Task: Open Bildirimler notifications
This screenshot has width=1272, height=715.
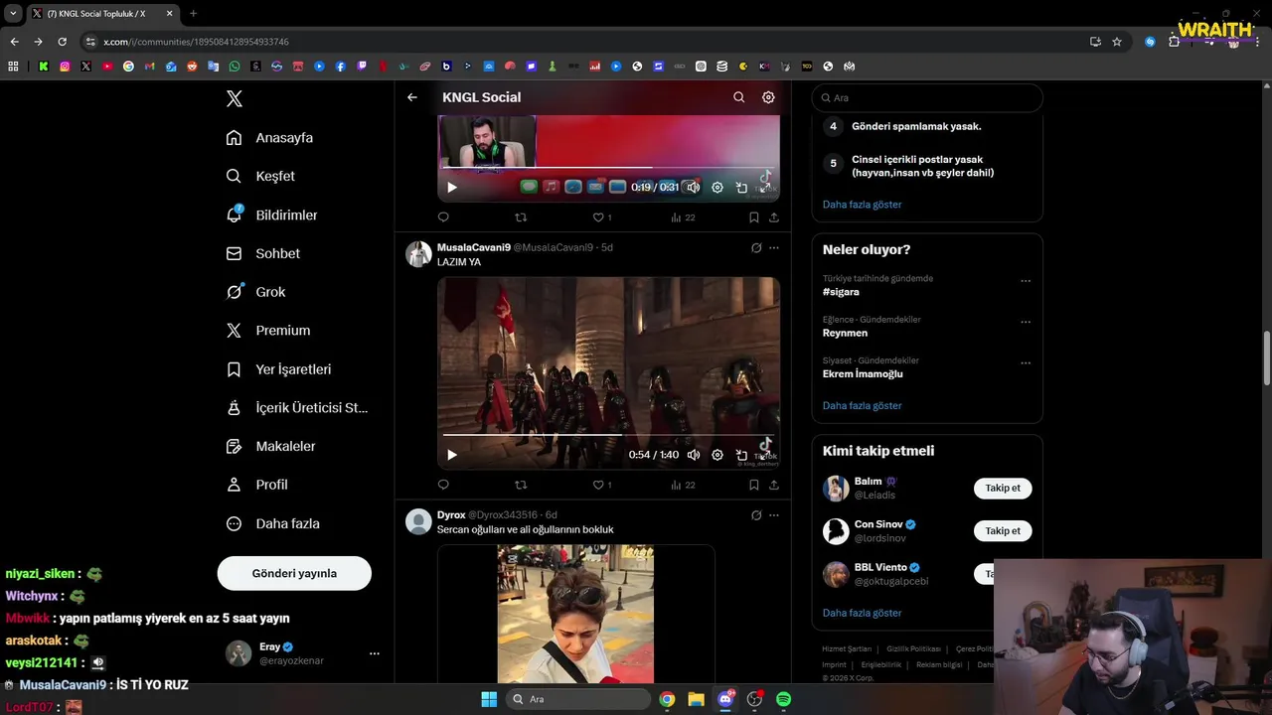Action: (x=271, y=214)
